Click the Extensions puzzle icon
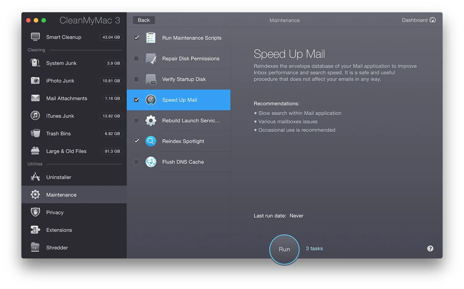Image resolution: width=464 pixels, height=289 pixels. coord(35,230)
